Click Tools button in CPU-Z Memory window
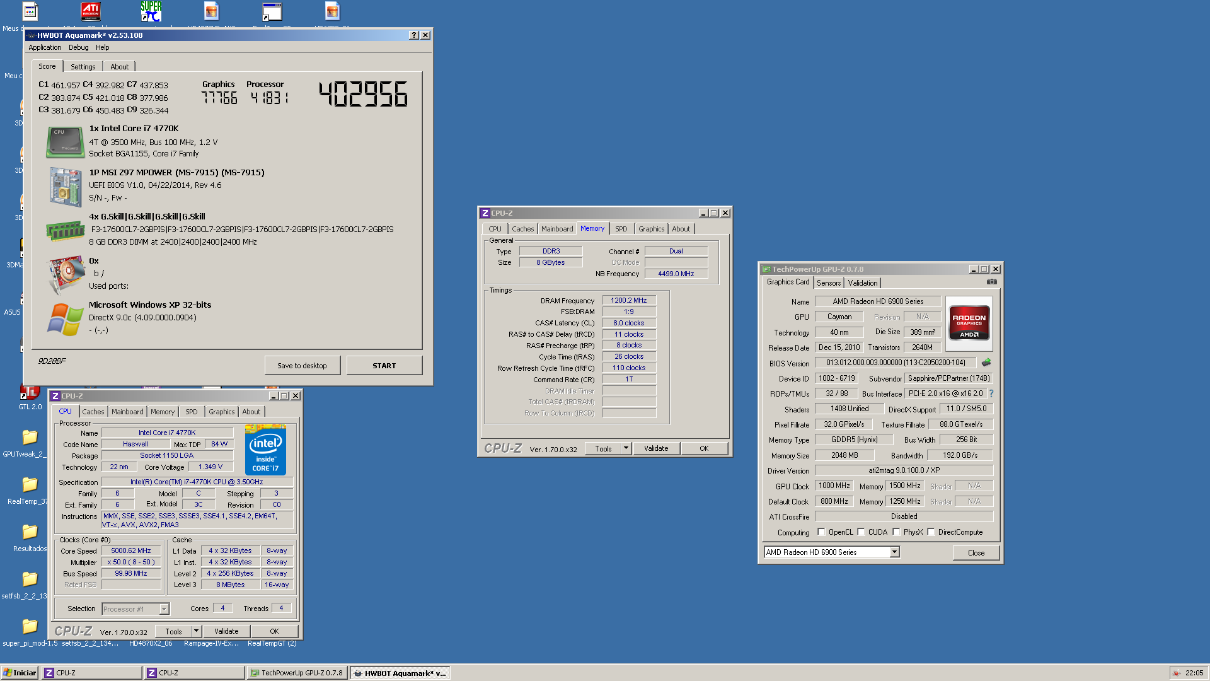Viewport: 1210px width, 681px height. [x=603, y=448]
